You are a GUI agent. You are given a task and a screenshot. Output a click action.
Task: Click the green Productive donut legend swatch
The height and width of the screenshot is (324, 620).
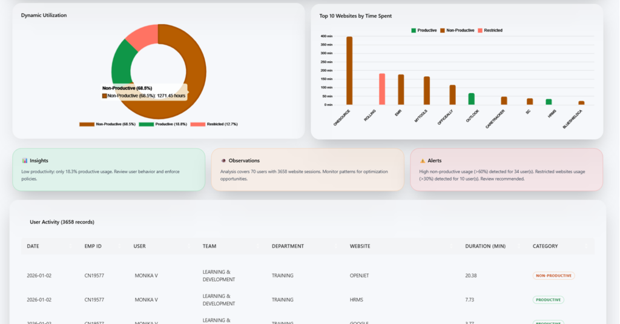coord(147,124)
